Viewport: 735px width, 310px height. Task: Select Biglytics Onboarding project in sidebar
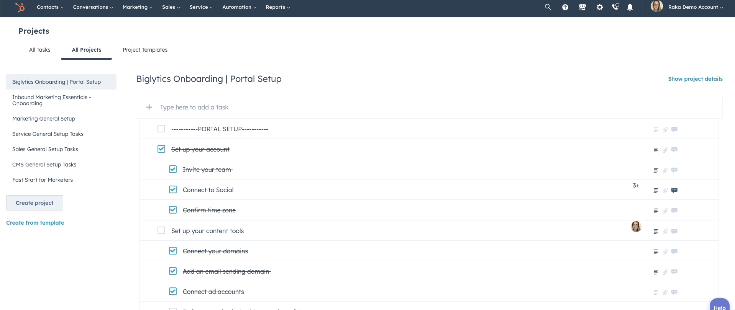(x=61, y=82)
